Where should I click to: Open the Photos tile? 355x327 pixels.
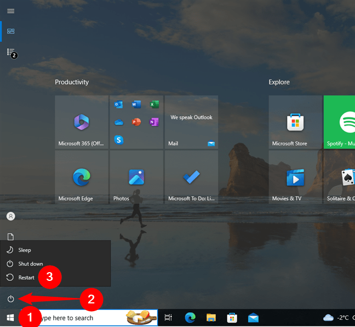[136, 177]
